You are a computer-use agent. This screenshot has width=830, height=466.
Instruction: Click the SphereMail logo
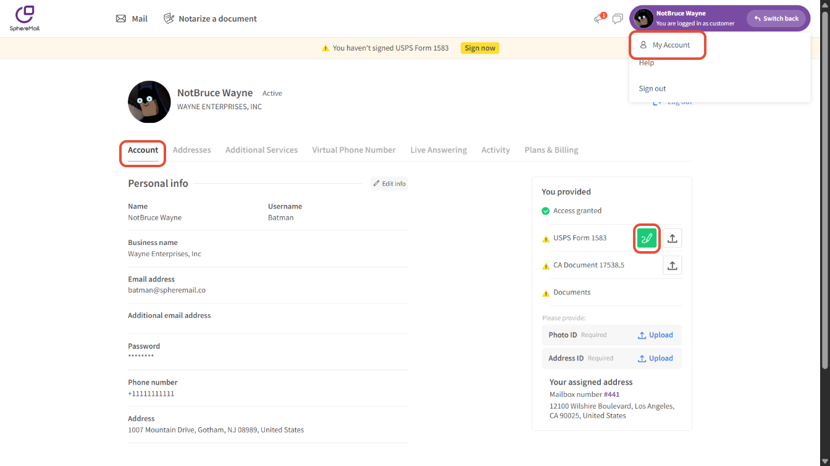[25, 19]
